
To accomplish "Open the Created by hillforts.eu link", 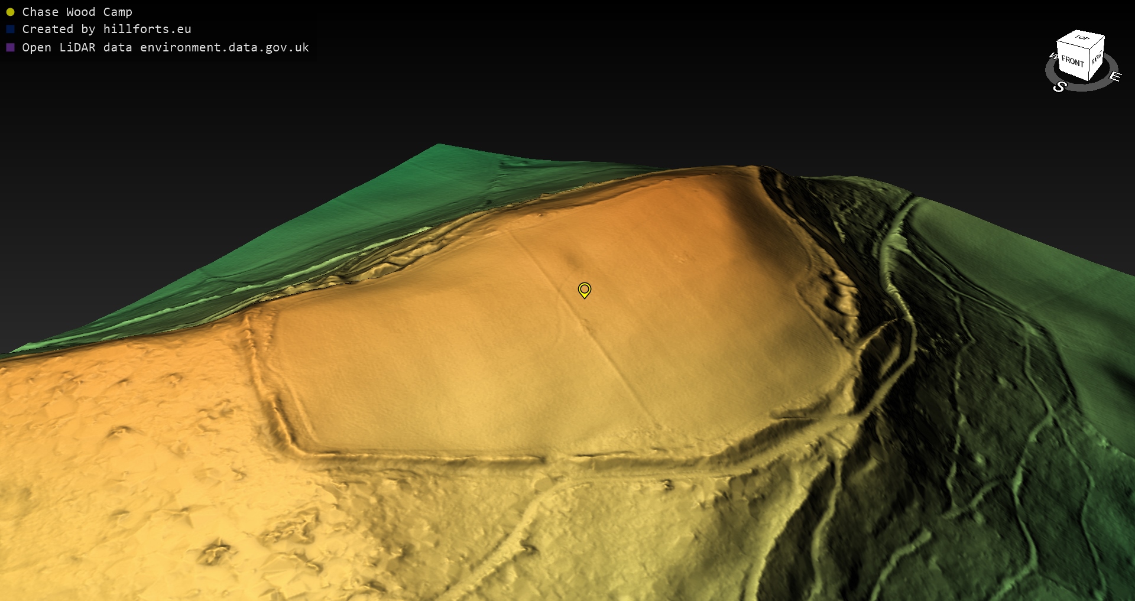I will pos(106,29).
